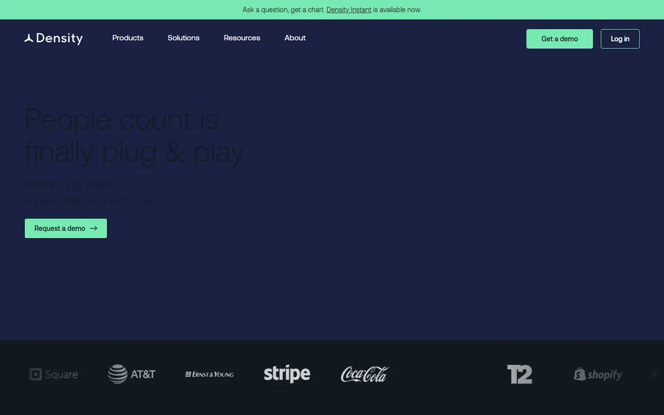Click the Request a demo button

point(66,229)
